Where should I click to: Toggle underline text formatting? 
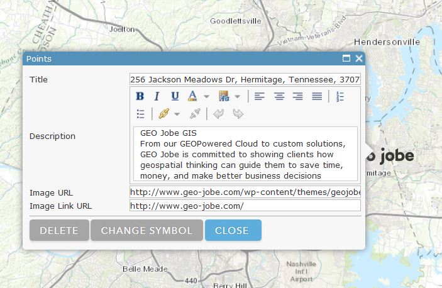[175, 96]
